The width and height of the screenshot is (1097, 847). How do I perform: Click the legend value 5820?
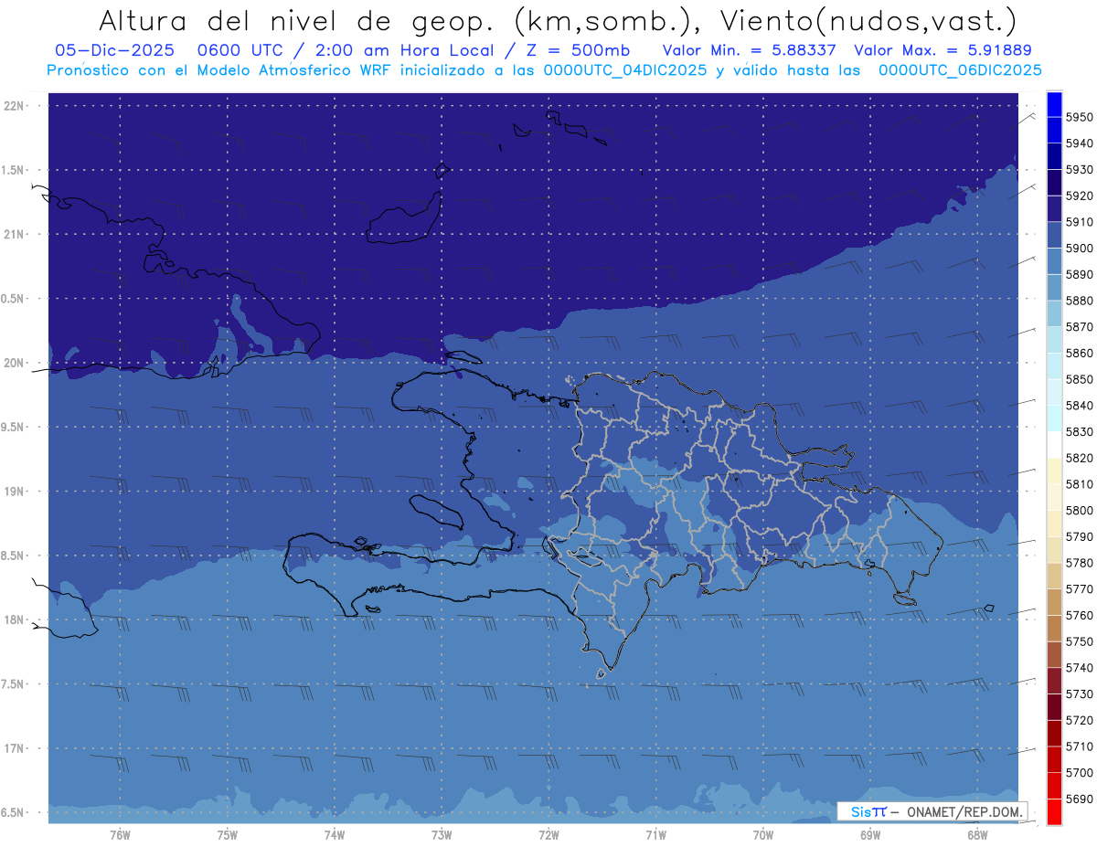click(1079, 458)
